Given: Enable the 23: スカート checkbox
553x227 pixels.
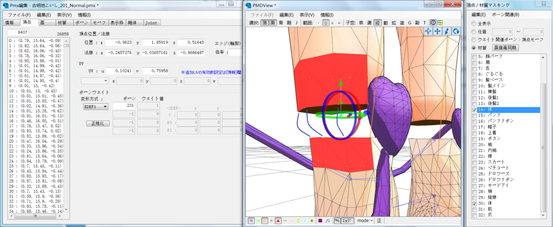Looking at the screenshot, I should click(x=474, y=162).
